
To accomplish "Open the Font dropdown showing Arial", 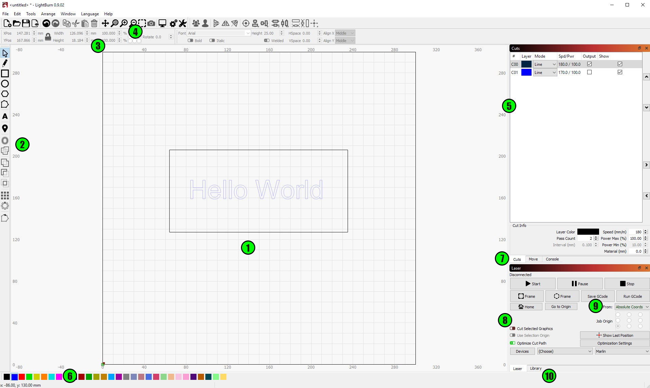I will [219, 33].
